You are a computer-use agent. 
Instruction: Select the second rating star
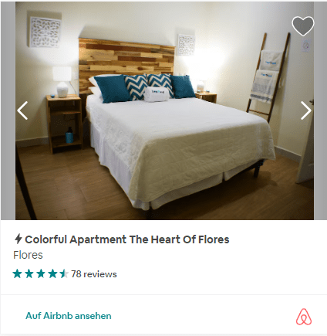pyautogui.click(x=29, y=273)
